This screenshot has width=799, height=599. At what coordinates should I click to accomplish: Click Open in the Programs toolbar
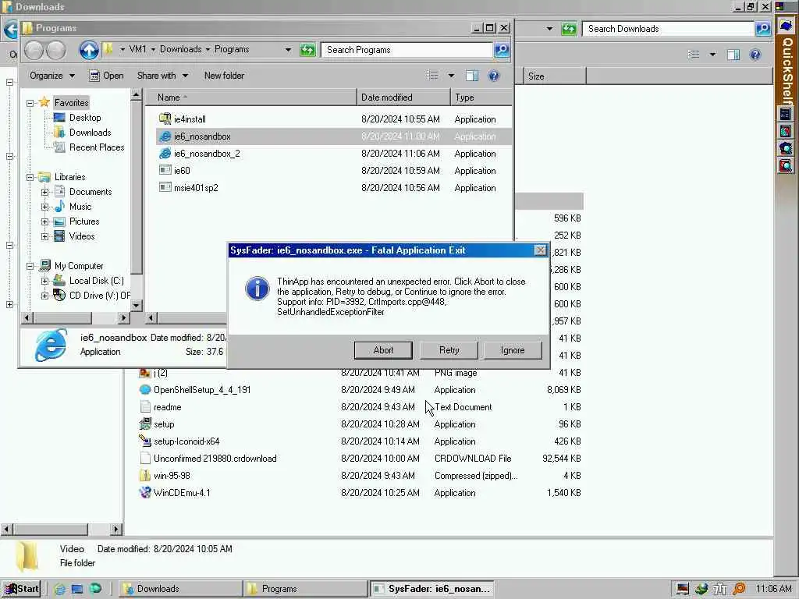(106, 76)
